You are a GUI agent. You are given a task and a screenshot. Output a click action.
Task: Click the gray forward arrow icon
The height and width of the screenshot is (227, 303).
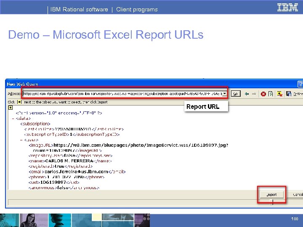pyautogui.click(x=254, y=94)
